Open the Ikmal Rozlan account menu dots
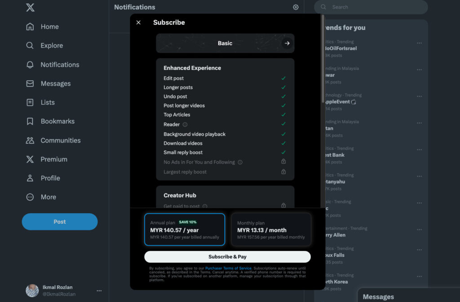Viewport: 460px width, 302px height. tap(99, 291)
